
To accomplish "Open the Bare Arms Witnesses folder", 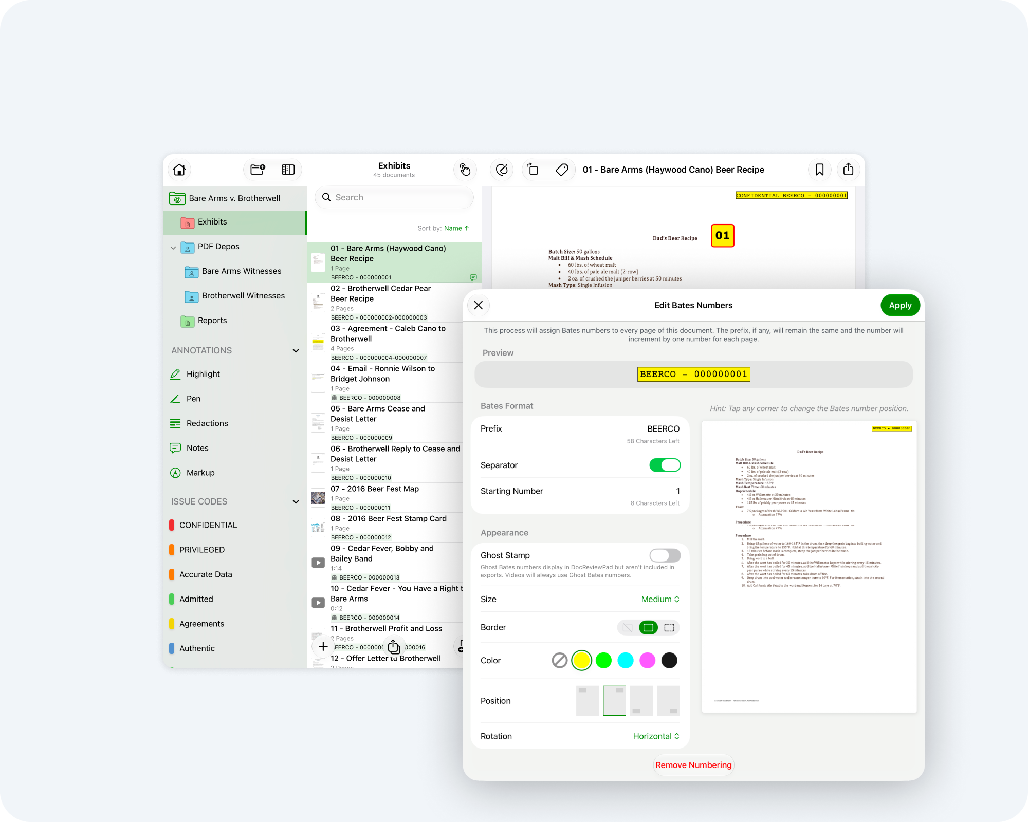I will point(234,271).
